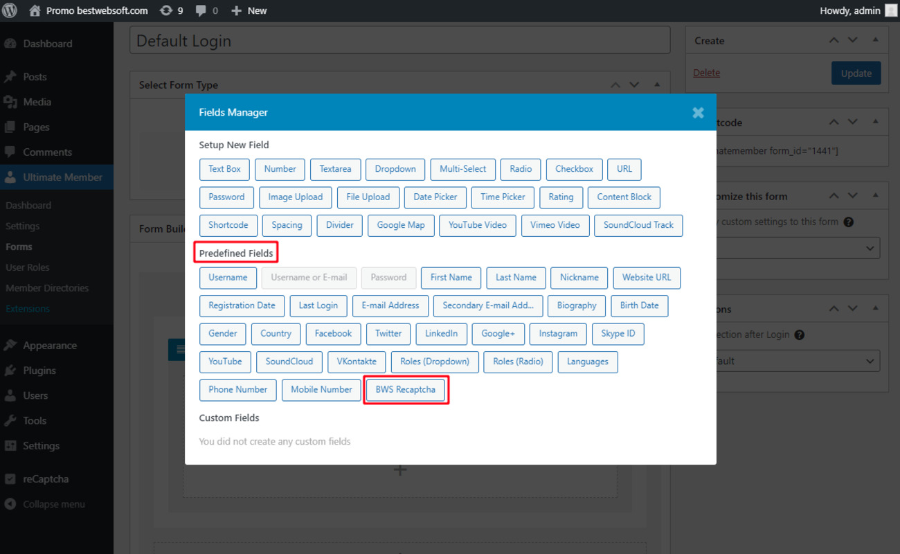Open the updates icon showing 9
Screen dimensions: 900x554
[x=171, y=10]
